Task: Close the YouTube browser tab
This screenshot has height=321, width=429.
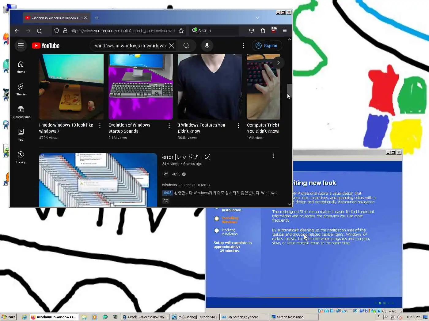Action: click(85, 18)
